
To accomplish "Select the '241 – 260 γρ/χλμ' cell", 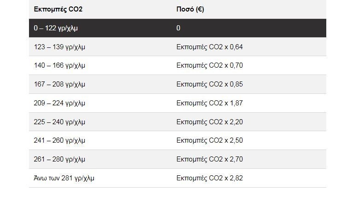I will coord(60,140).
